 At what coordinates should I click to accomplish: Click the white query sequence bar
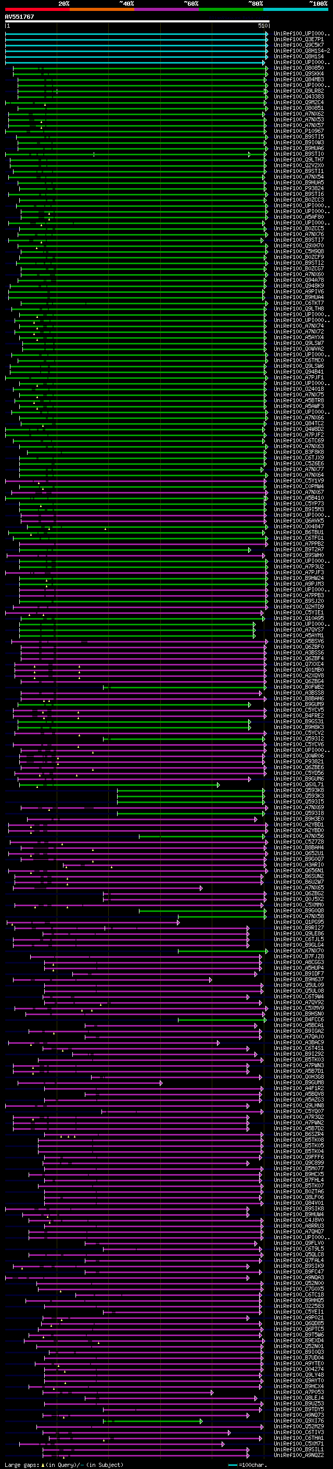click(137, 22)
